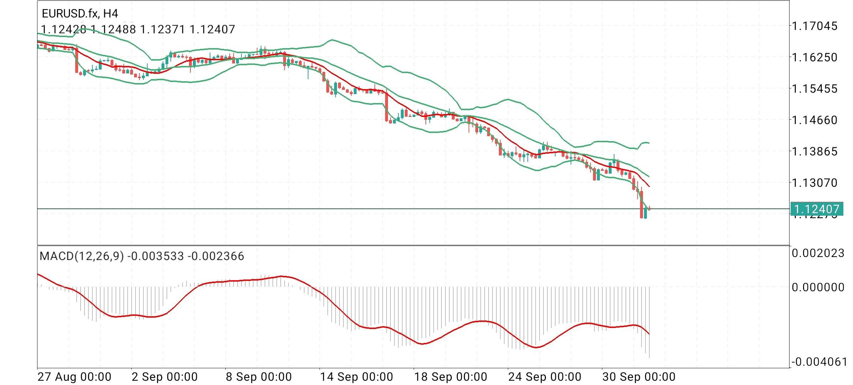This screenshot has height=385, width=853.
Task: Click the current price tag 1.12407
Action: point(817,209)
